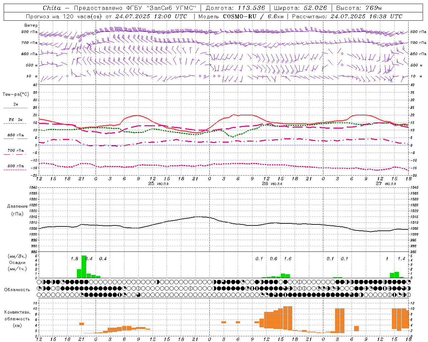Viewport: 428px width, 342px height.
Task: Click "Рассчитано: 24.07.2025 16:38 UTC" timestamp
Action: (x=347, y=16)
